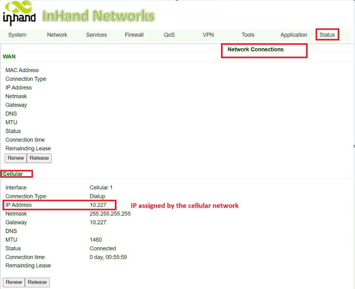Click the Cellular section heading

pos(13,174)
